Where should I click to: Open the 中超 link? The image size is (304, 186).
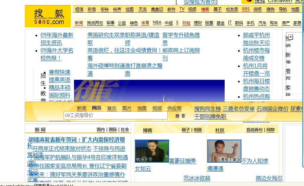(x=169, y=23)
